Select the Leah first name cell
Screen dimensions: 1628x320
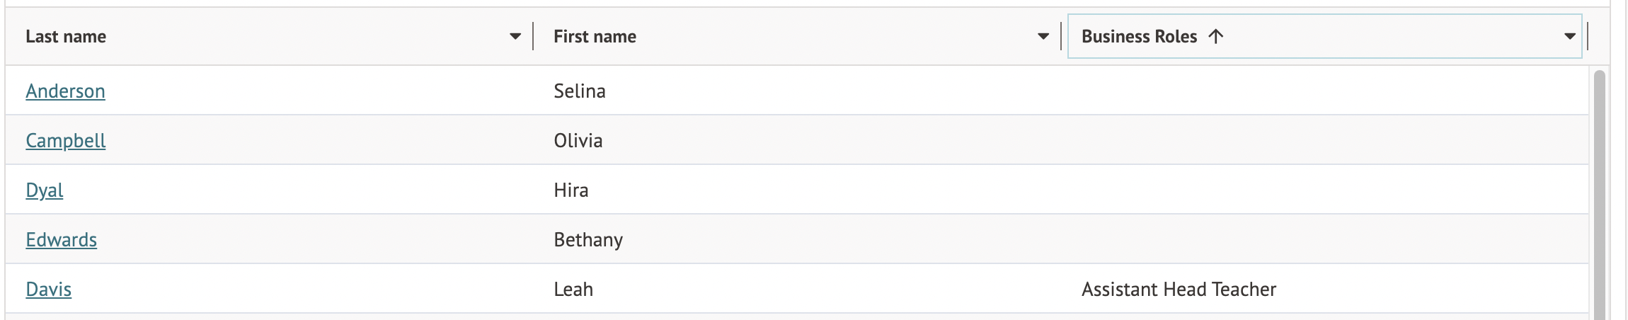573,290
